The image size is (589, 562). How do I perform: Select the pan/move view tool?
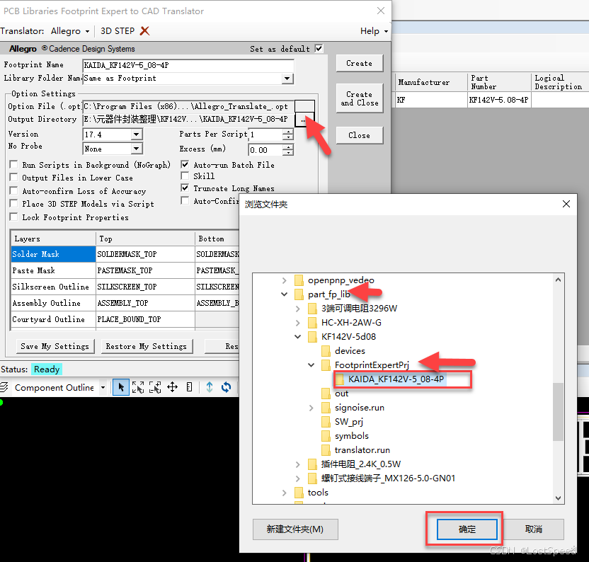click(x=173, y=386)
